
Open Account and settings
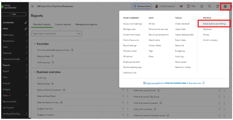(133, 24)
